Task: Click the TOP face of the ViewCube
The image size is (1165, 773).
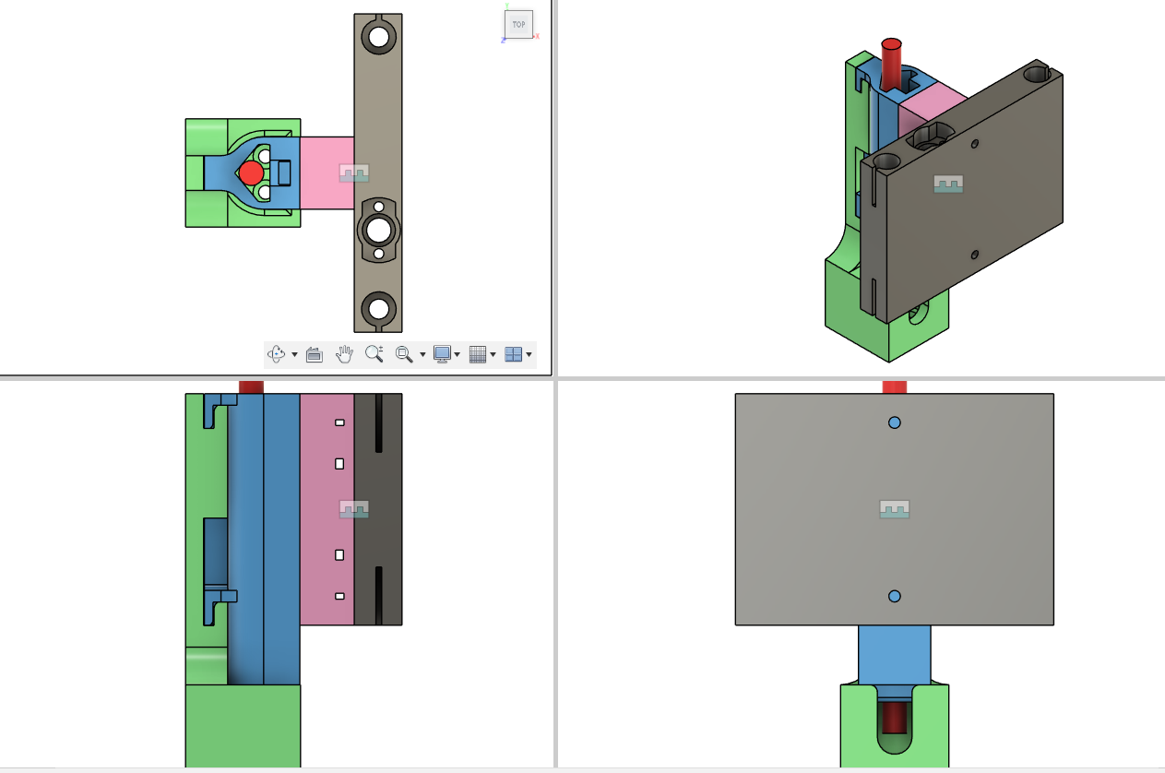Action: coord(518,25)
